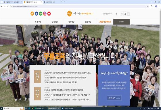
Task: Switch to the AhnLab V3 taskbar app
Action: (x=41, y=108)
